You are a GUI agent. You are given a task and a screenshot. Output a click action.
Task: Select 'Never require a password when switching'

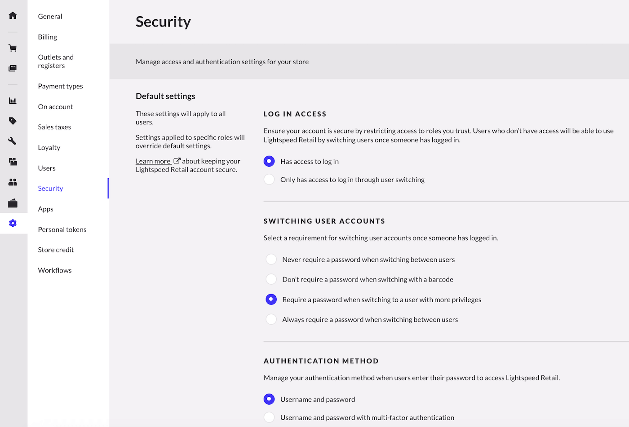[271, 260]
